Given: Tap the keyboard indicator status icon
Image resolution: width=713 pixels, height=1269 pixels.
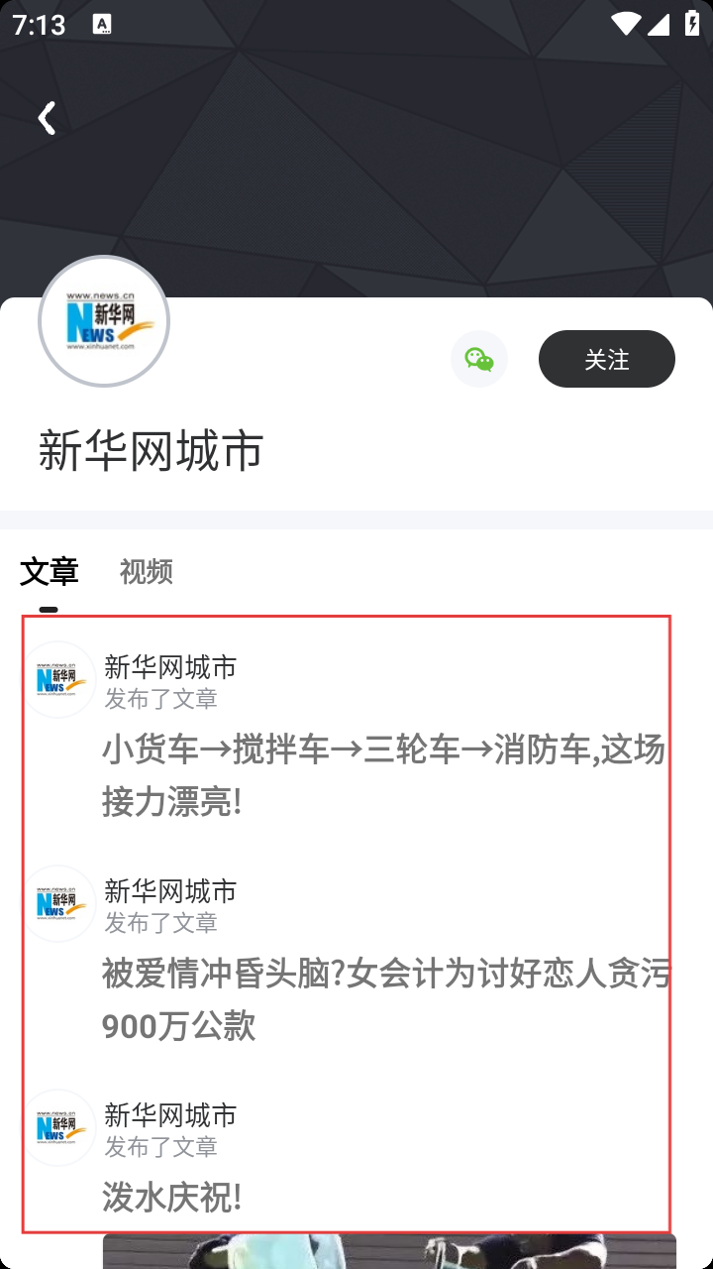Looking at the screenshot, I should click(x=102, y=25).
